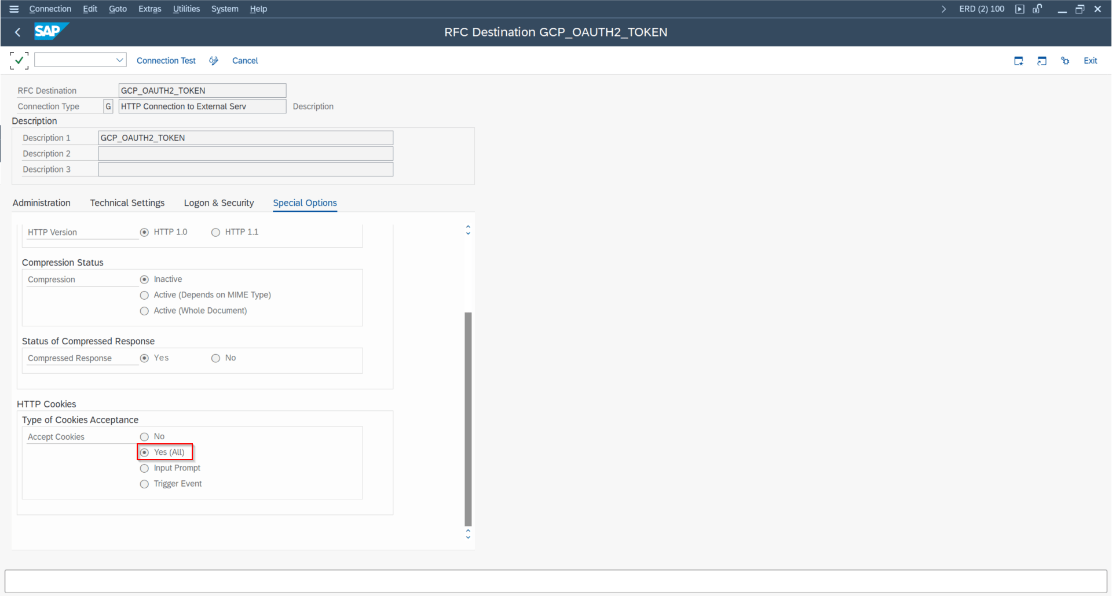Viewport: 1112px width, 596px height.
Task: Click ERD (2) 100 system info text
Action: pos(982,9)
